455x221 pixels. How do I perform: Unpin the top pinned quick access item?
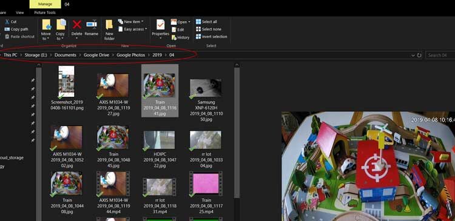[x=33, y=81]
